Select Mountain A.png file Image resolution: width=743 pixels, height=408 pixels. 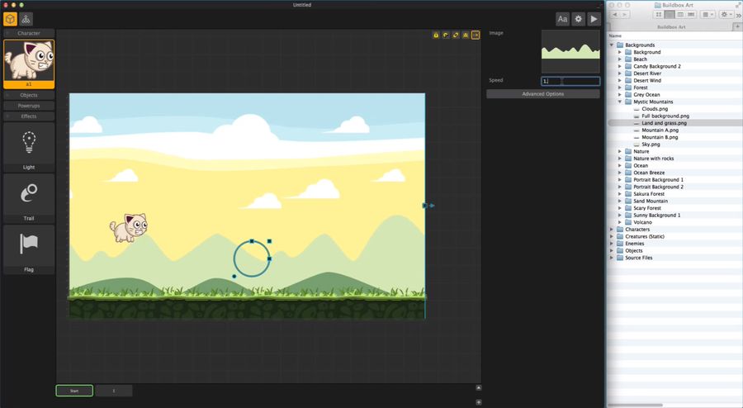[x=660, y=130]
